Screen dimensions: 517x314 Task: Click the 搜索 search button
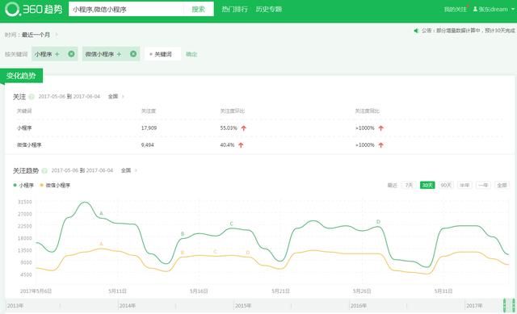[199, 9]
